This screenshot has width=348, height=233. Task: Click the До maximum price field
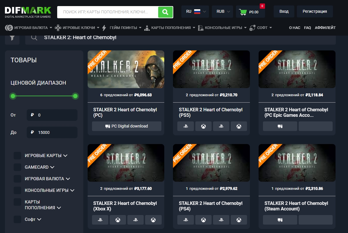(x=52, y=132)
